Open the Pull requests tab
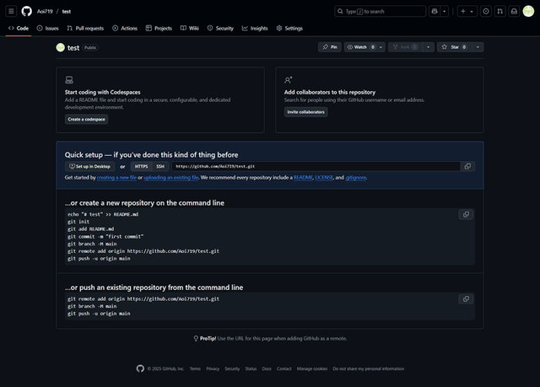This screenshot has height=387, width=540. pyautogui.click(x=86, y=29)
